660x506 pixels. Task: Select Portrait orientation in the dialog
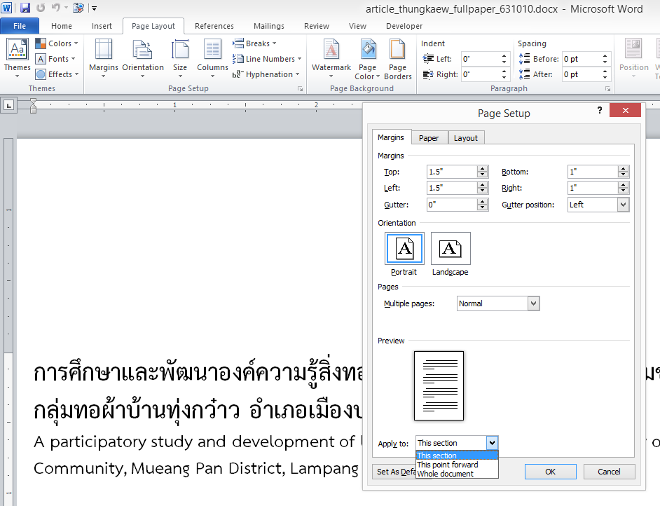[404, 254]
